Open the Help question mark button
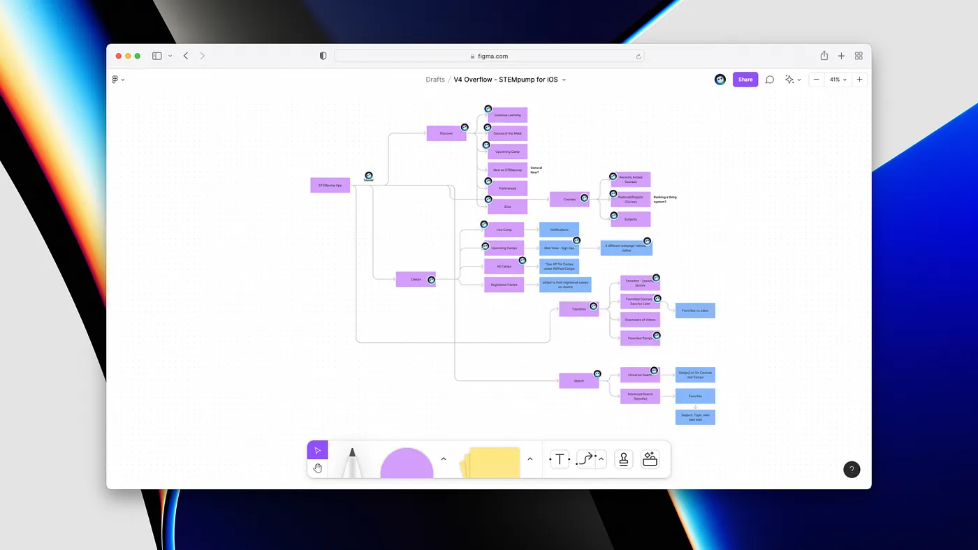 [x=852, y=470]
